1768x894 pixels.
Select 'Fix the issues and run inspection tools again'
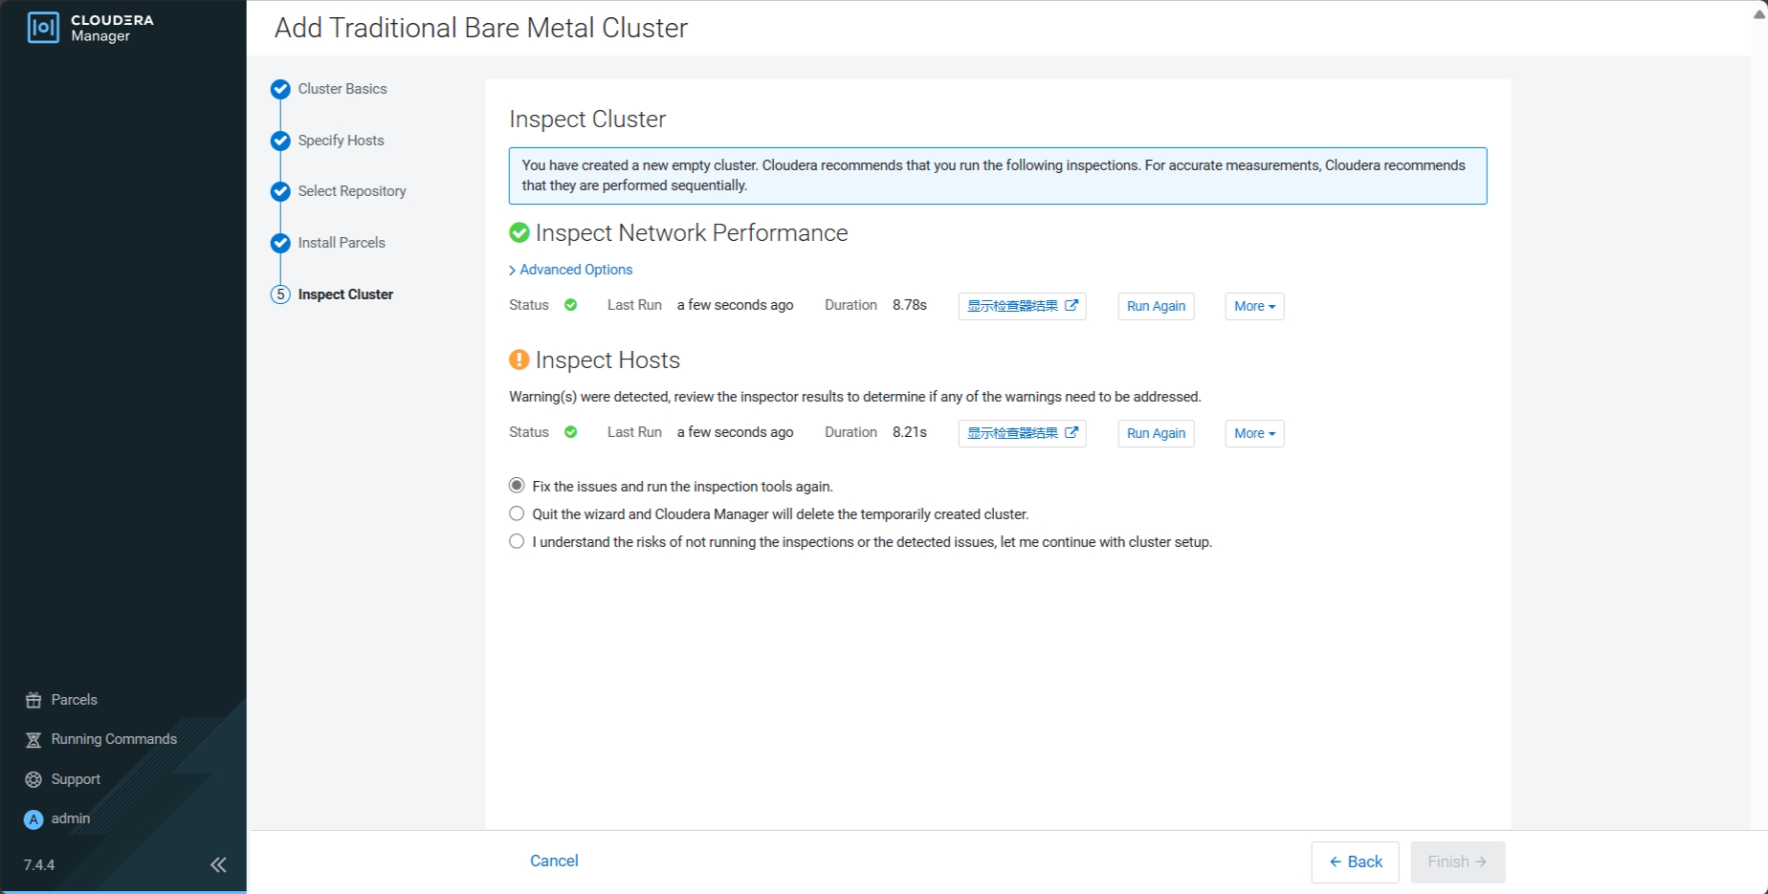(x=517, y=486)
